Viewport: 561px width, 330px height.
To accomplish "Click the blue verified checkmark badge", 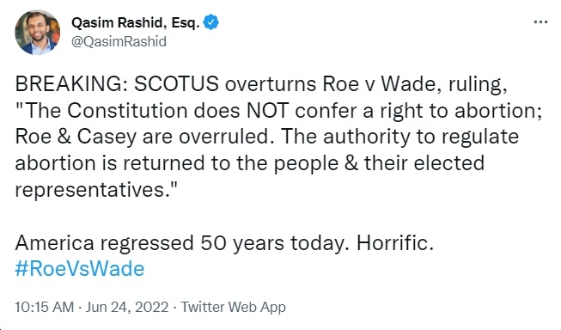I will 211,22.
